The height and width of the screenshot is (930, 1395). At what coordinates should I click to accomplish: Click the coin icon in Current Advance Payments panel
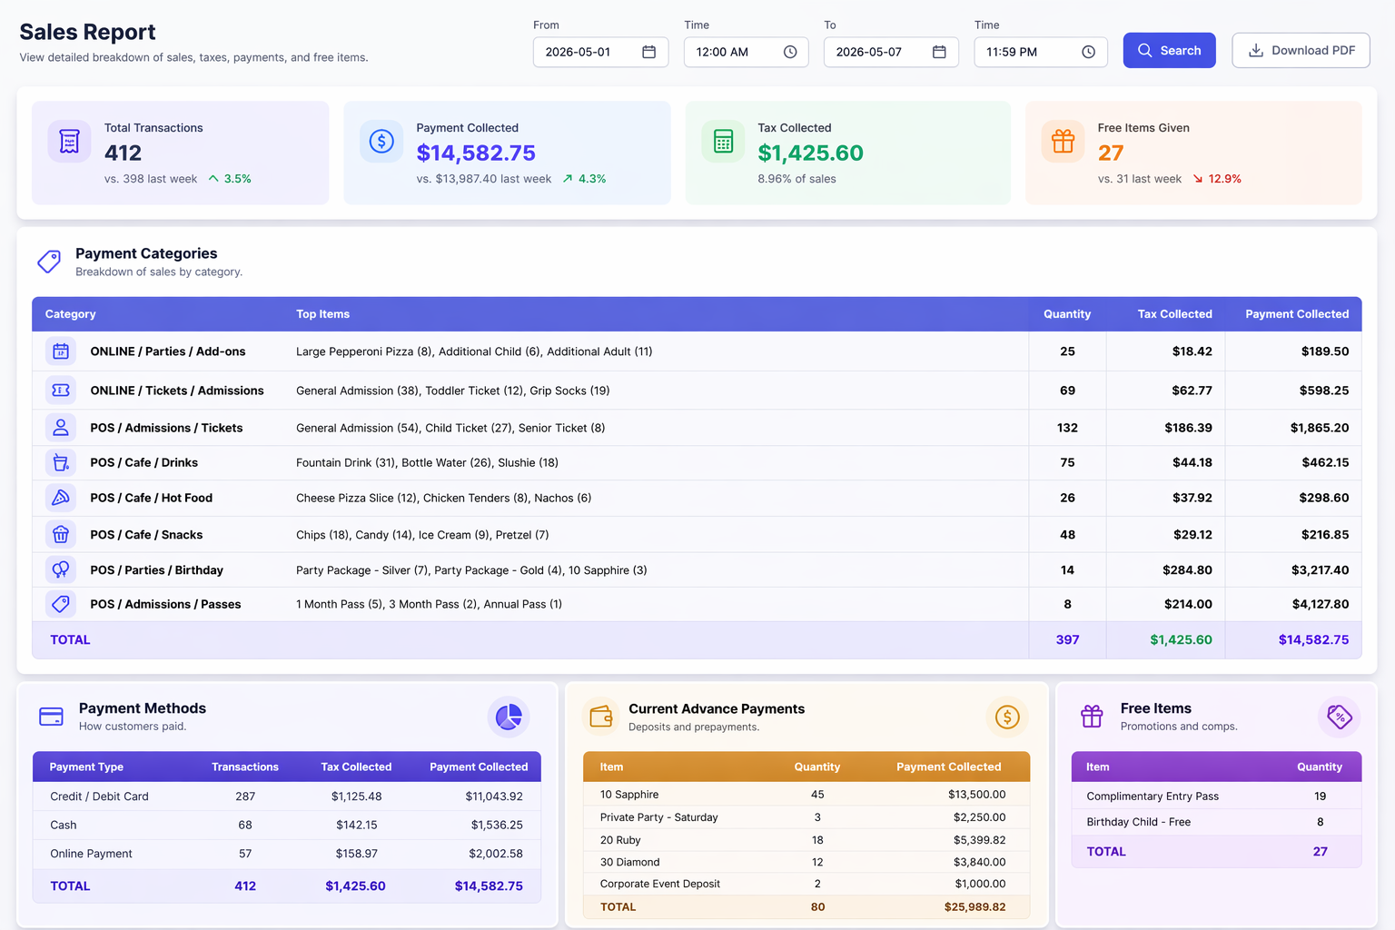[x=1006, y=717]
